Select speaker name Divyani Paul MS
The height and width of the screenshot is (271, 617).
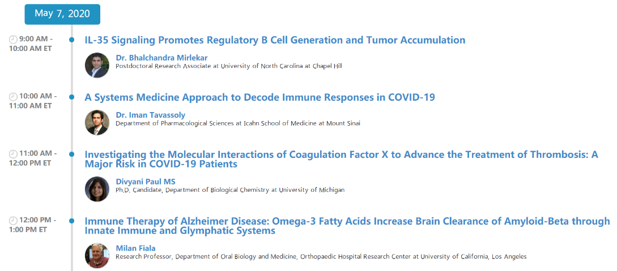click(146, 182)
